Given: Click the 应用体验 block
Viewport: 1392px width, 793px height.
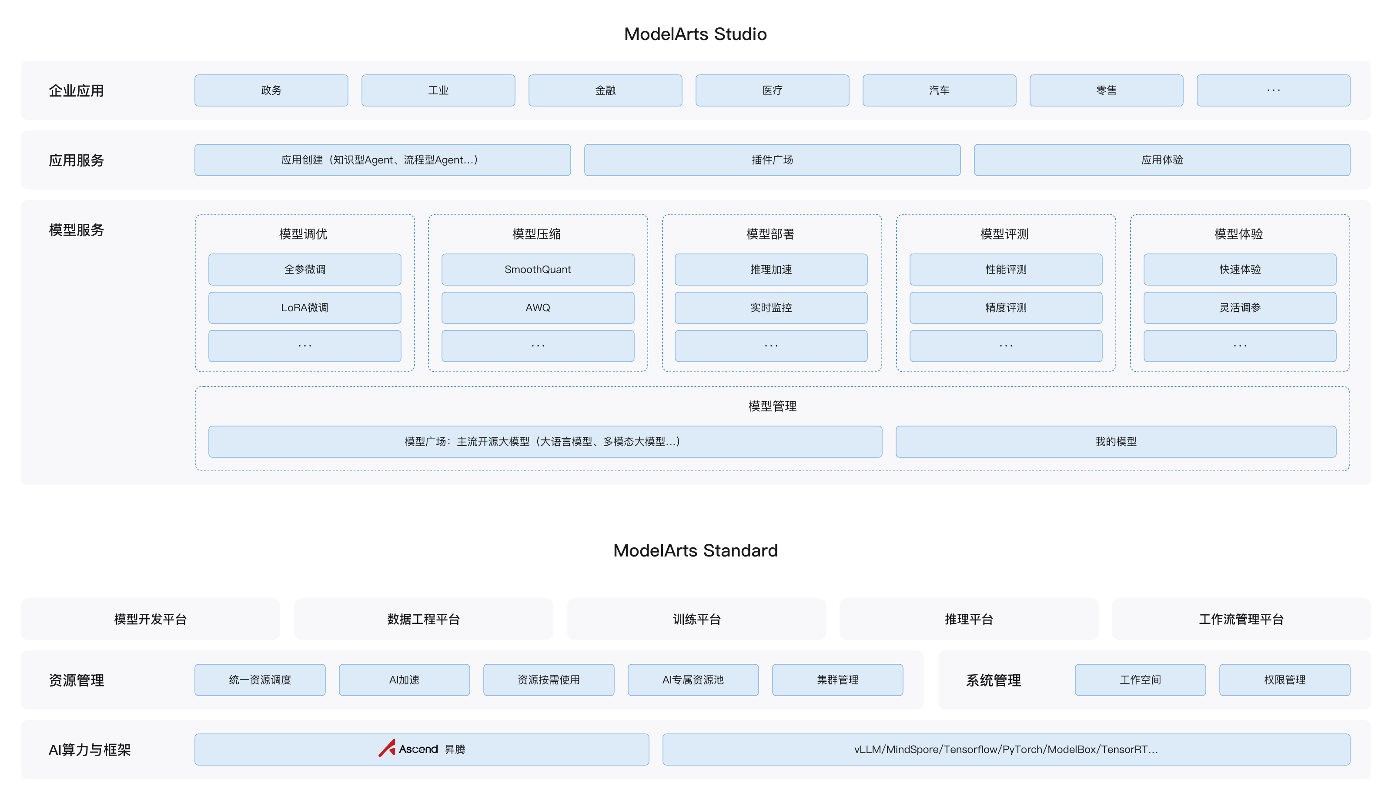Looking at the screenshot, I should click(1161, 160).
